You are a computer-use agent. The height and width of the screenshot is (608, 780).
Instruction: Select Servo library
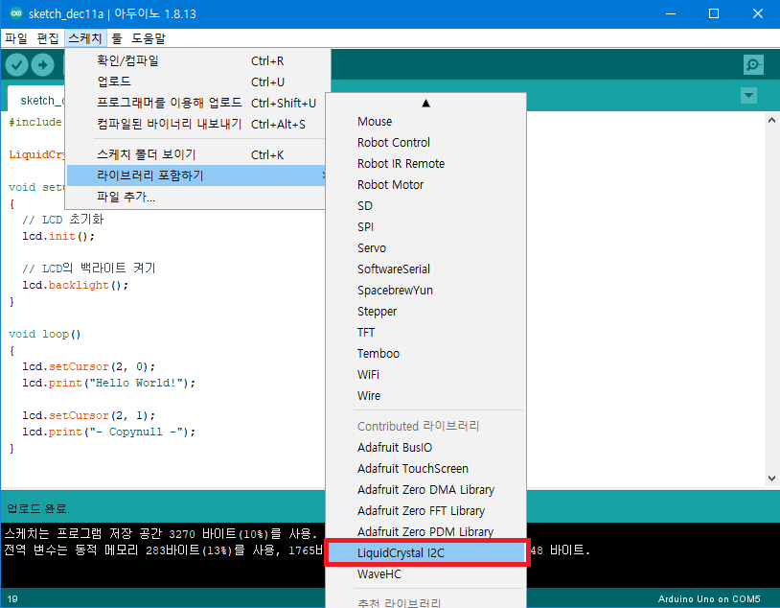coord(425,248)
